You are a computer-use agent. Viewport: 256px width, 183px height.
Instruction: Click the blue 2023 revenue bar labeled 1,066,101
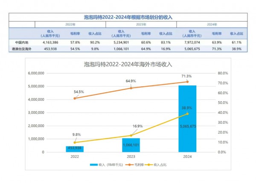point(131,145)
